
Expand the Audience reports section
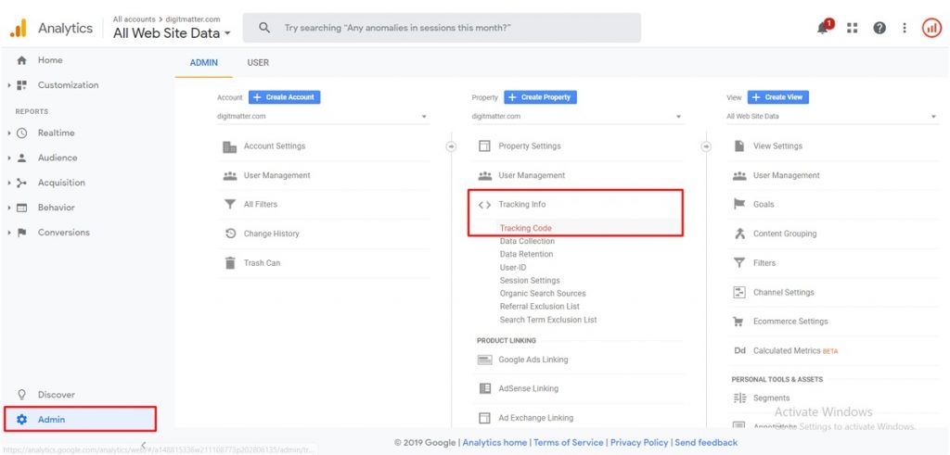(57, 158)
